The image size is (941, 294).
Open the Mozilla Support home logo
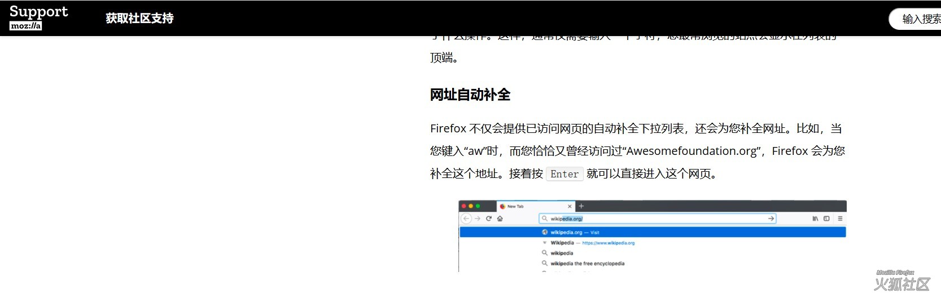[x=38, y=17]
